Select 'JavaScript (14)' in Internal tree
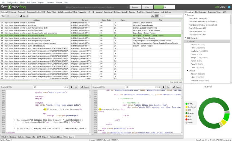The width and height of the screenshot is (232, 141). tap(199, 51)
